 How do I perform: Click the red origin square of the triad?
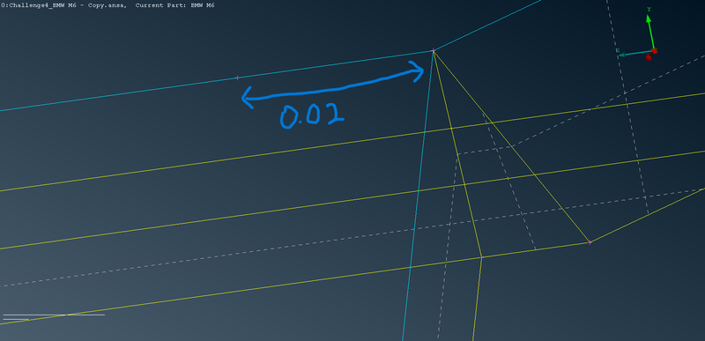coord(654,51)
